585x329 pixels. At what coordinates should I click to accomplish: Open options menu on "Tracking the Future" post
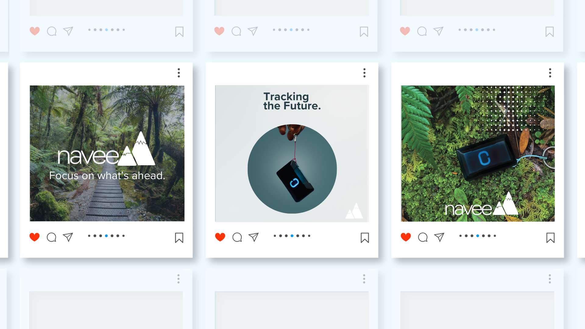(364, 73)
